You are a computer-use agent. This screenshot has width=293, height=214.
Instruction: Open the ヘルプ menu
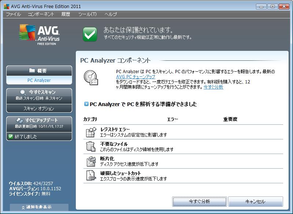click(111, 14)
